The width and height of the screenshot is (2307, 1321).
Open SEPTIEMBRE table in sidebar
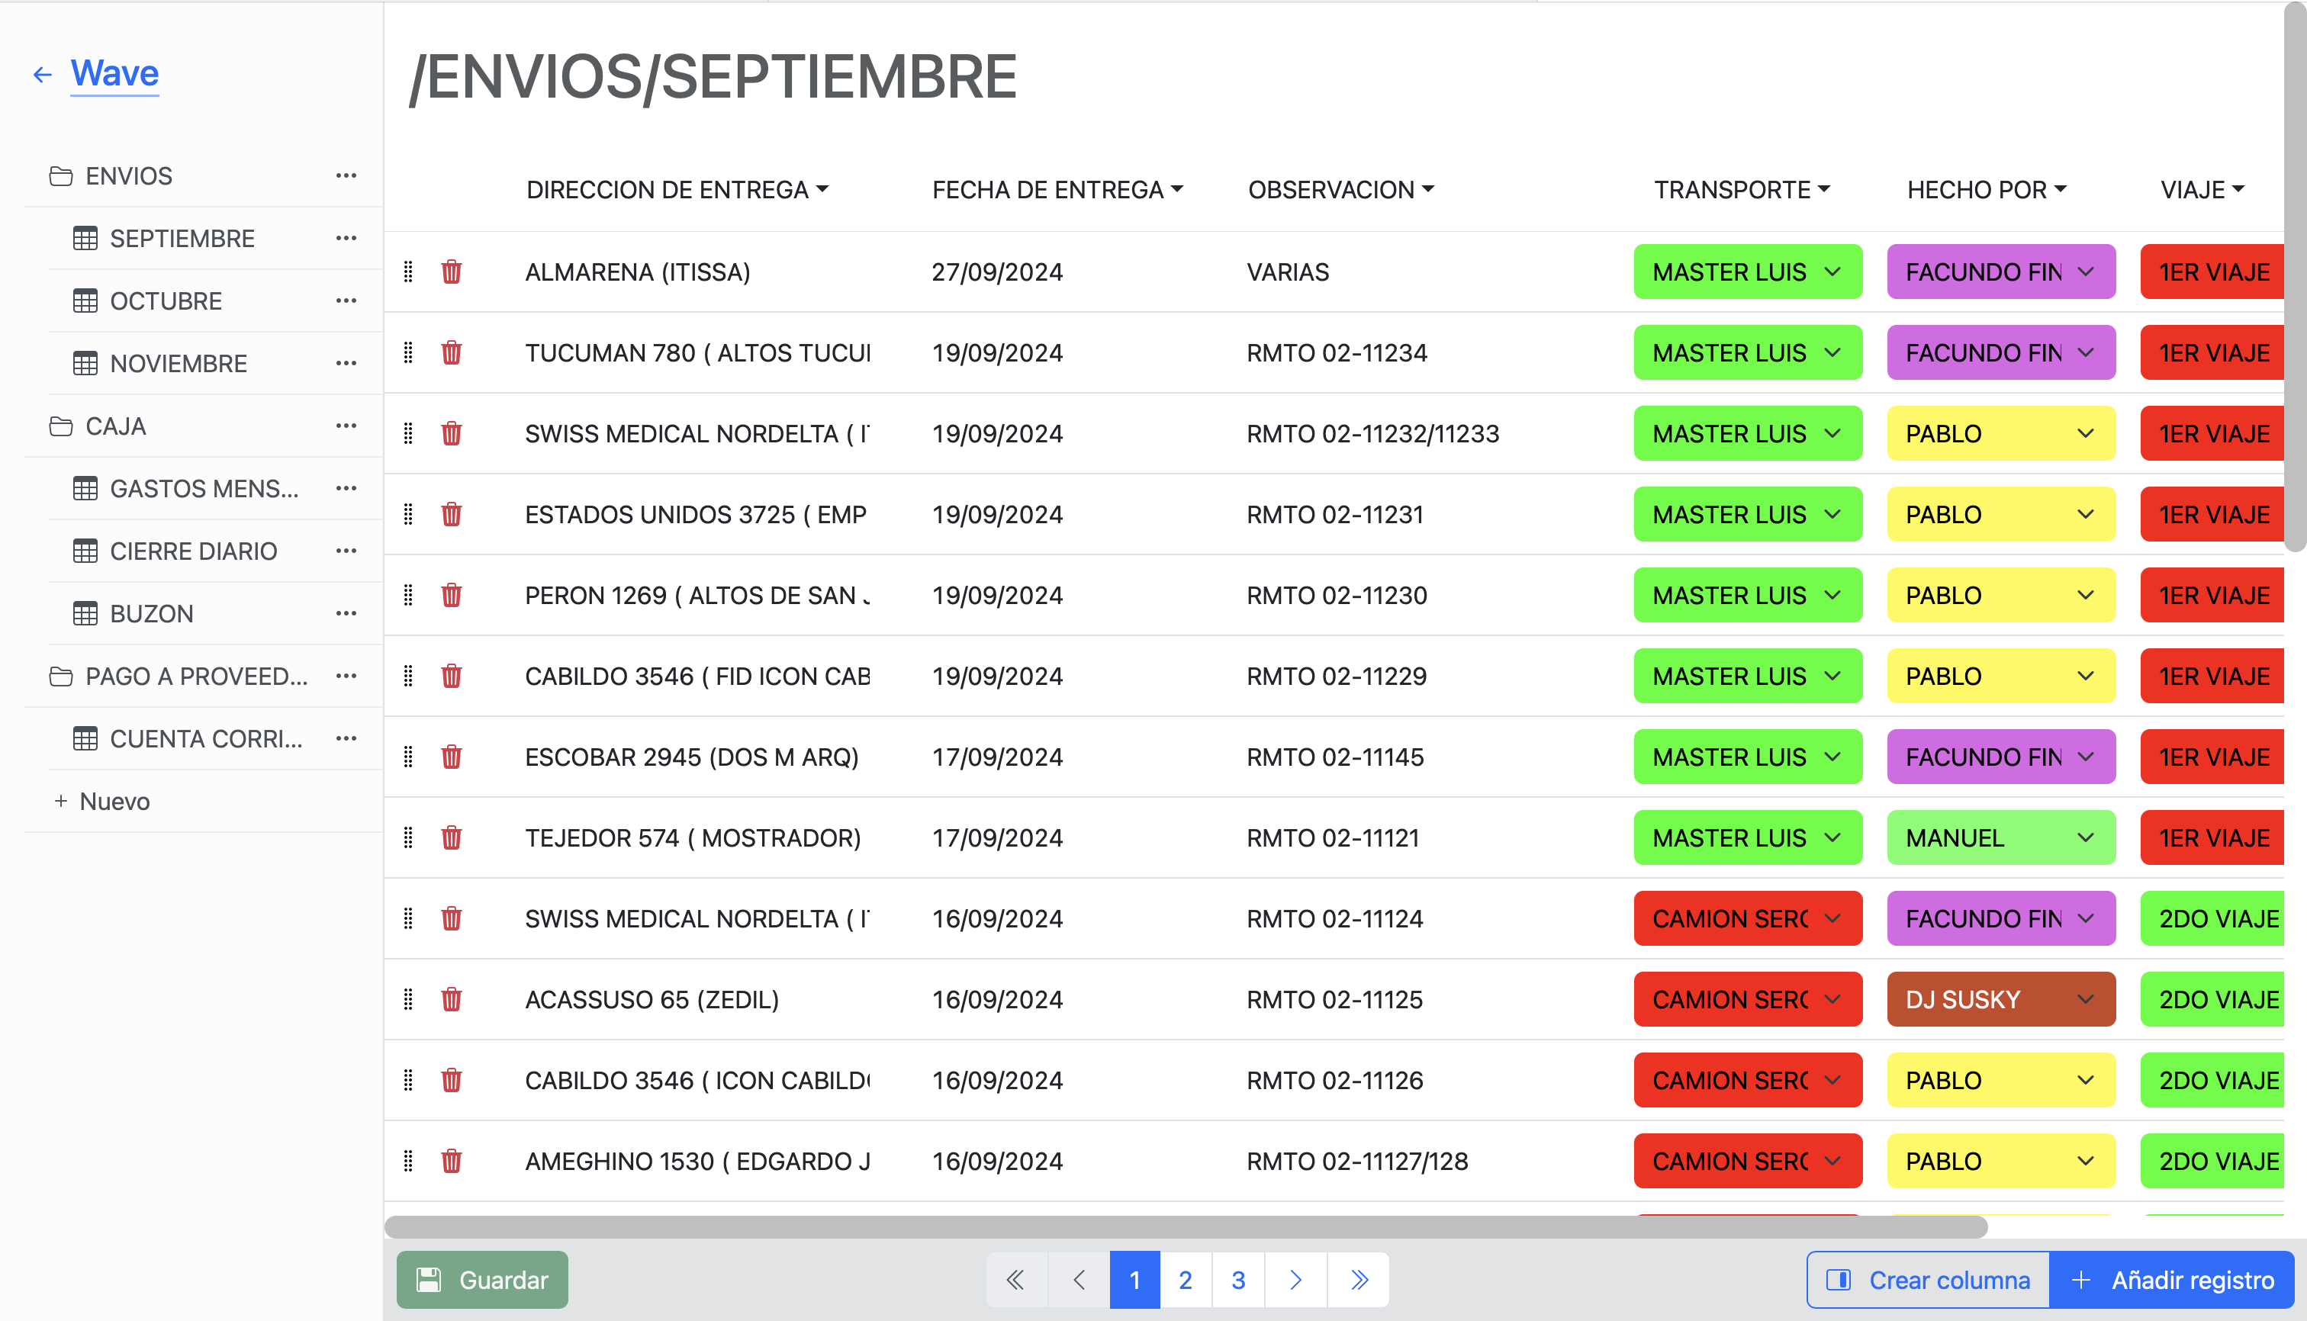181,239
